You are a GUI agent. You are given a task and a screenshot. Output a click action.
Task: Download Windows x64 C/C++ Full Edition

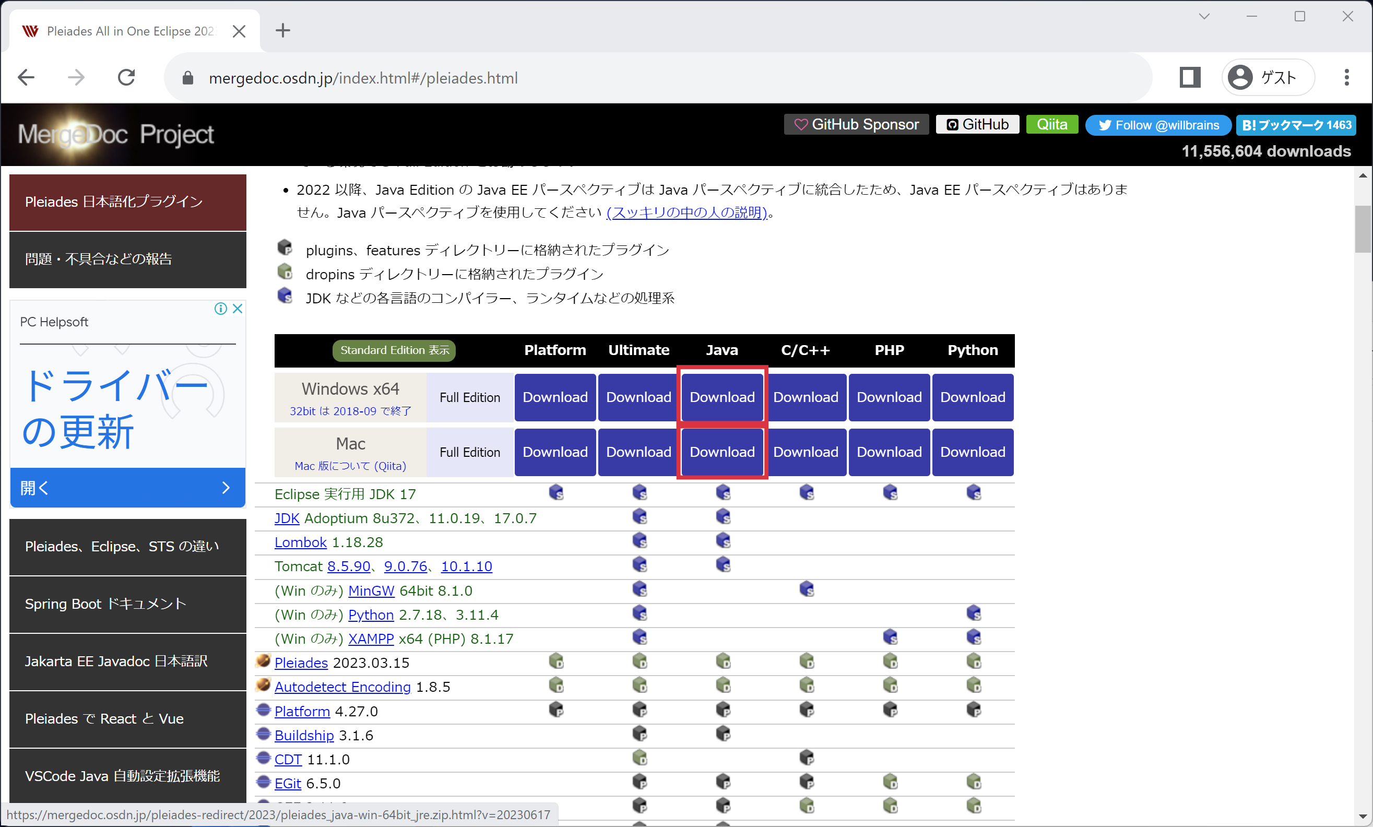[x=806, y=397]
